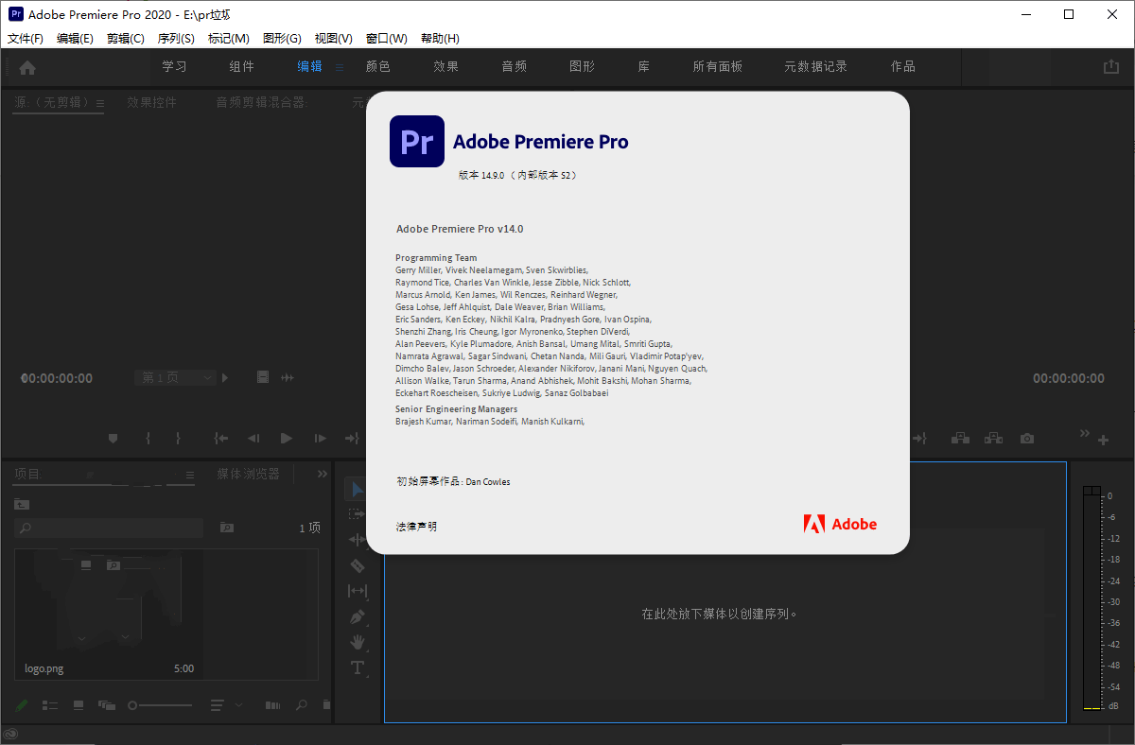
Task: Switch project panel to Freeform View
Action: (x=106, y=705)
